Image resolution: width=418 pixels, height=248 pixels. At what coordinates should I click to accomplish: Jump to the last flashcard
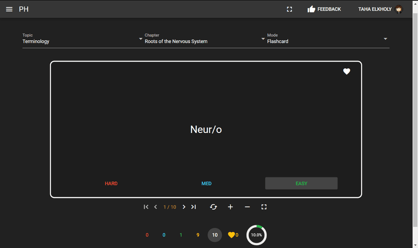click(x=193, y=207)
